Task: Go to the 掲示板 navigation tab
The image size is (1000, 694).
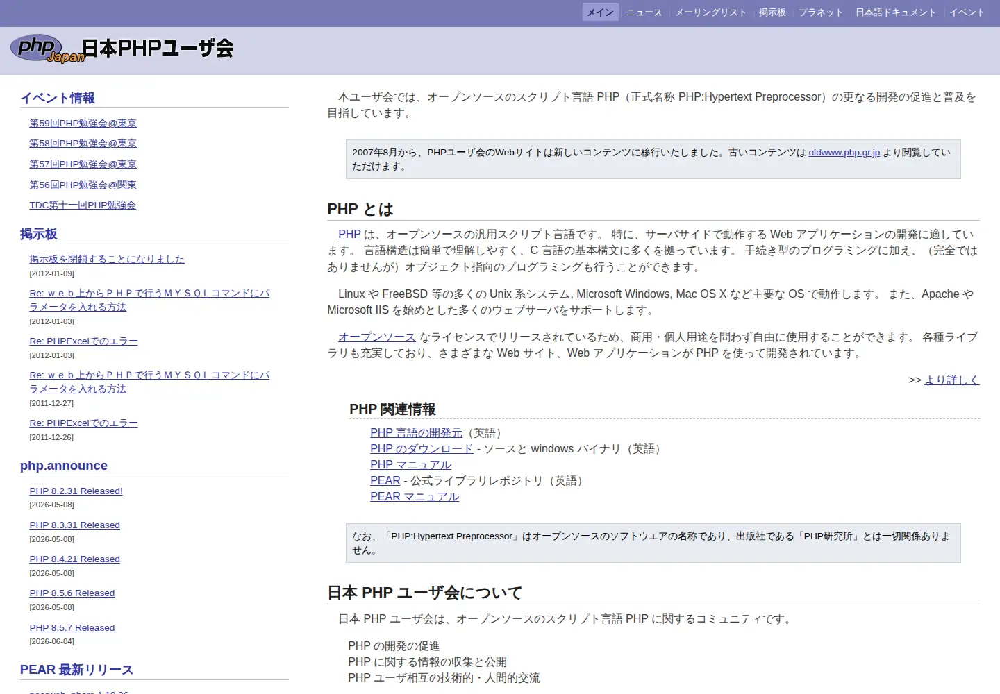Action: coord(772,12)
